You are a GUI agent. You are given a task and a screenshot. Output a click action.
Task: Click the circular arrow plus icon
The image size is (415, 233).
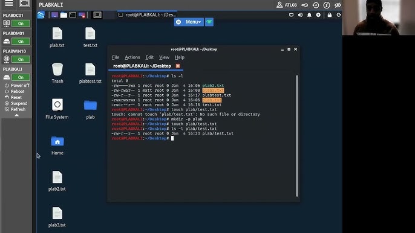point(316,5)
